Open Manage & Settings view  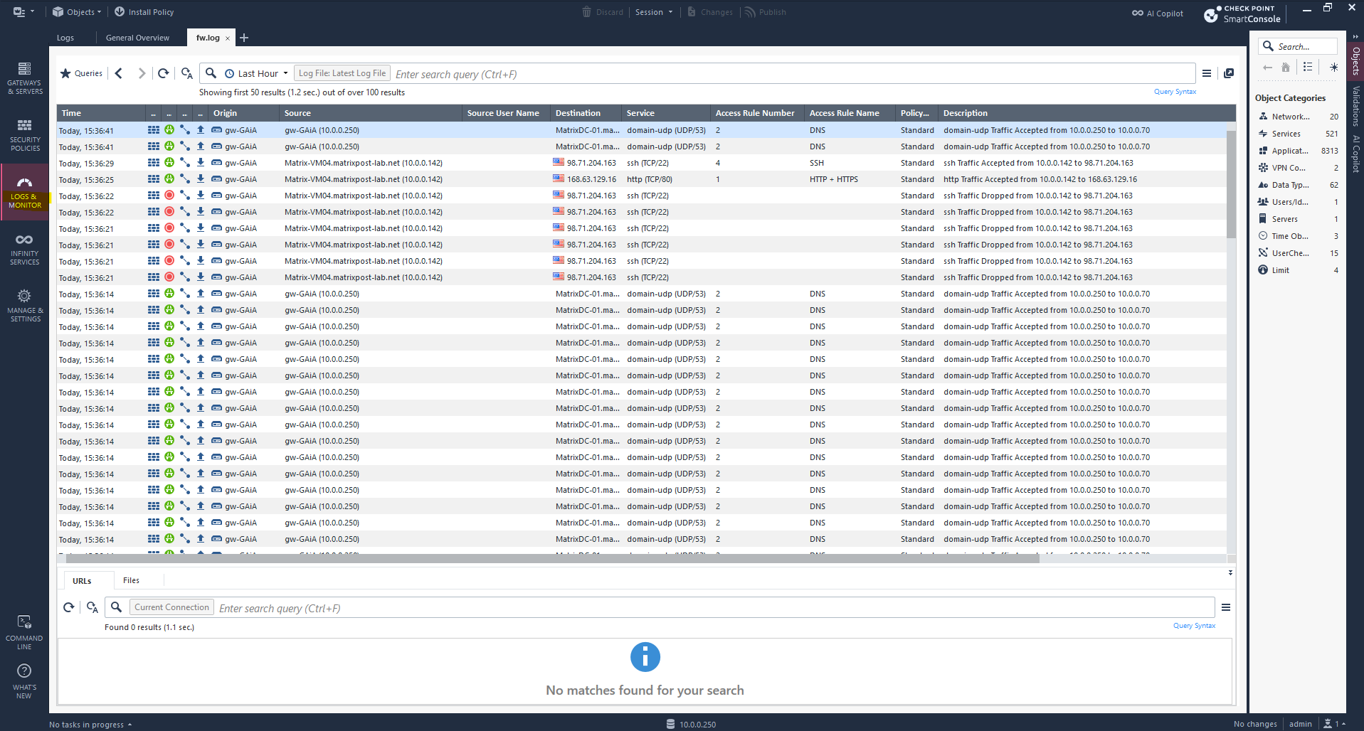[25, 306]
